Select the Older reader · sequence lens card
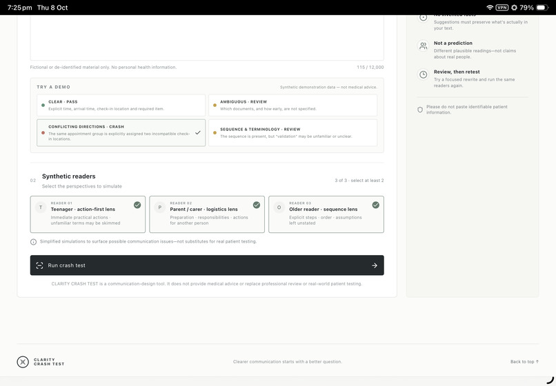This screenshot has width=556, height=386. pos(326,214)
